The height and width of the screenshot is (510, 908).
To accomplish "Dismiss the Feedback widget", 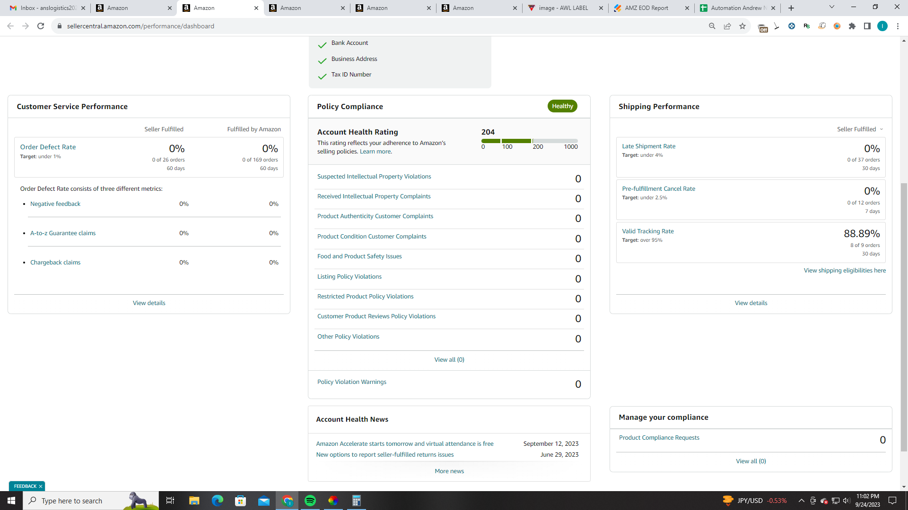I will [x=41, y=486].
